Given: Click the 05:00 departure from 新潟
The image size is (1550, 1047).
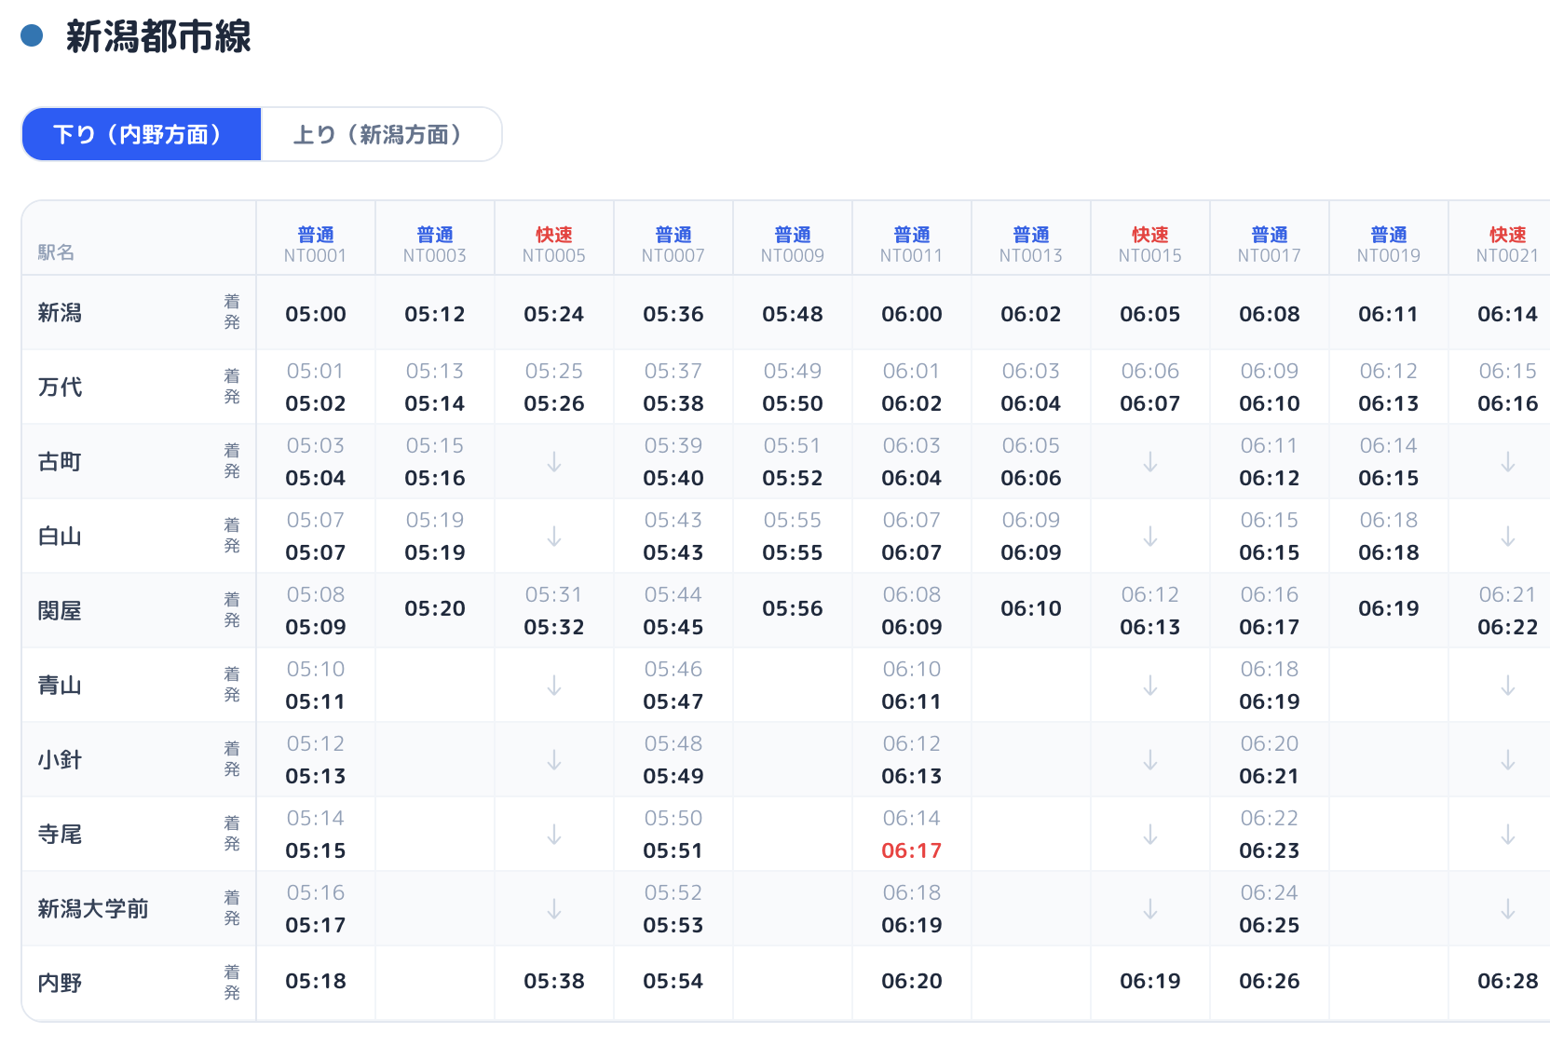Looking at the screenshot, I should (x=316, y=314).
